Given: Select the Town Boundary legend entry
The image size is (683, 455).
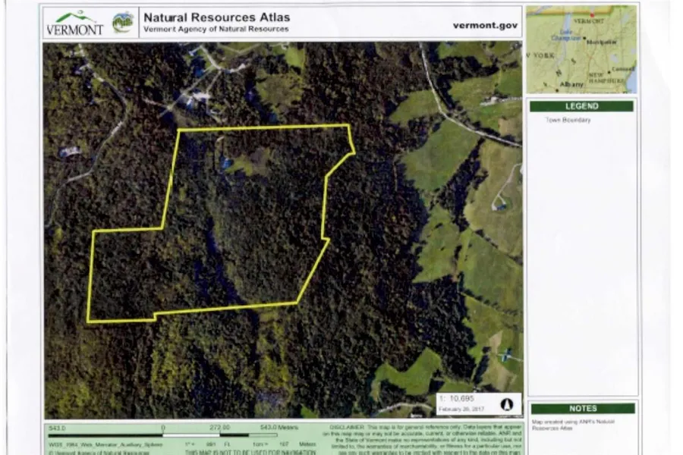Looking at the screenshot, I should (567, 120).
